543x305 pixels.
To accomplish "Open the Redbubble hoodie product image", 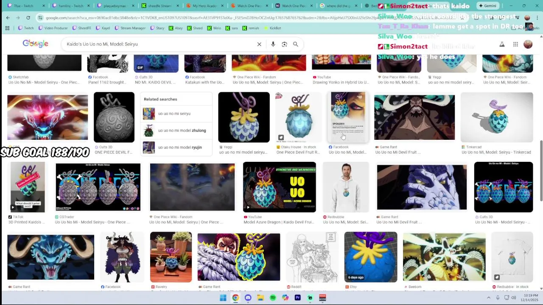I will (x=346, y=187).
